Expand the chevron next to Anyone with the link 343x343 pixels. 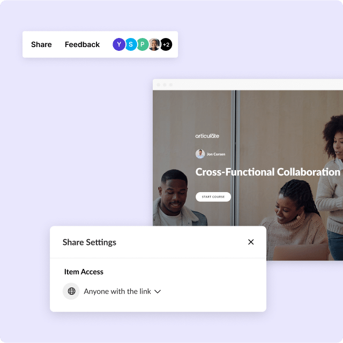[x=158, y=292]
